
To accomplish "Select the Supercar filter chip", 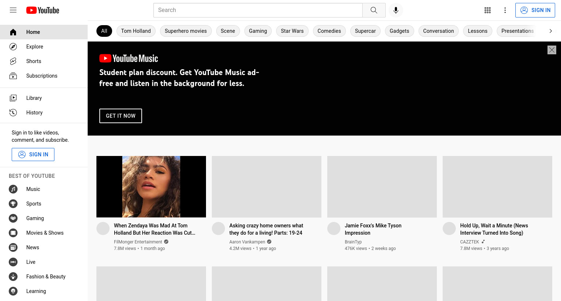I will 365,31.
